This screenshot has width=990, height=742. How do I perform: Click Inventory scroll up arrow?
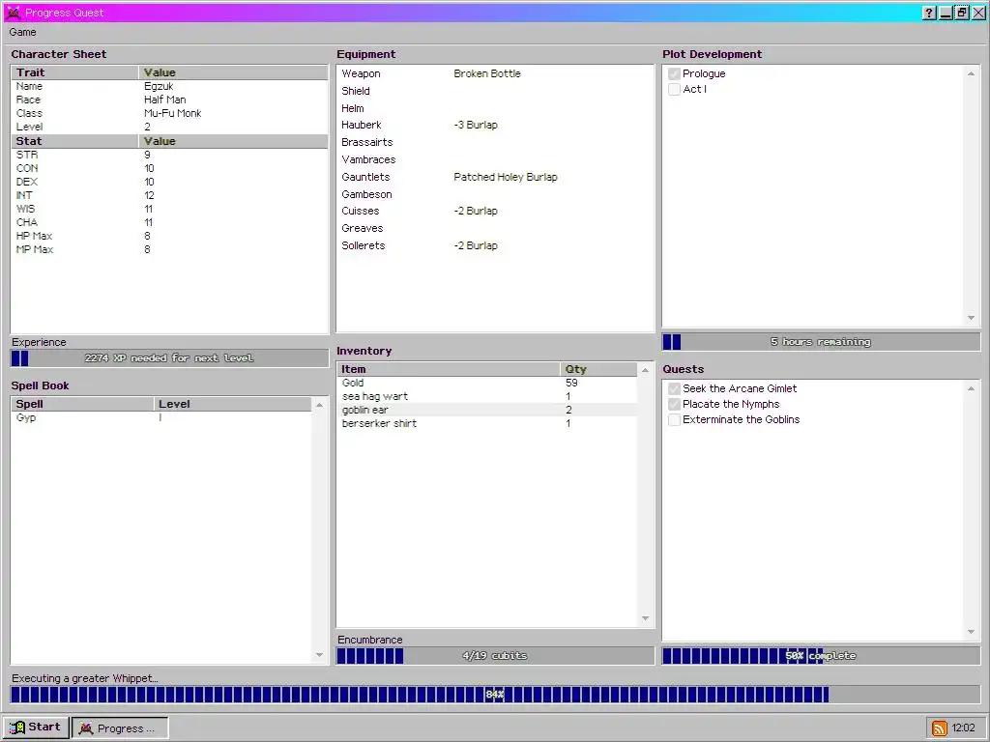coord(645,370)
